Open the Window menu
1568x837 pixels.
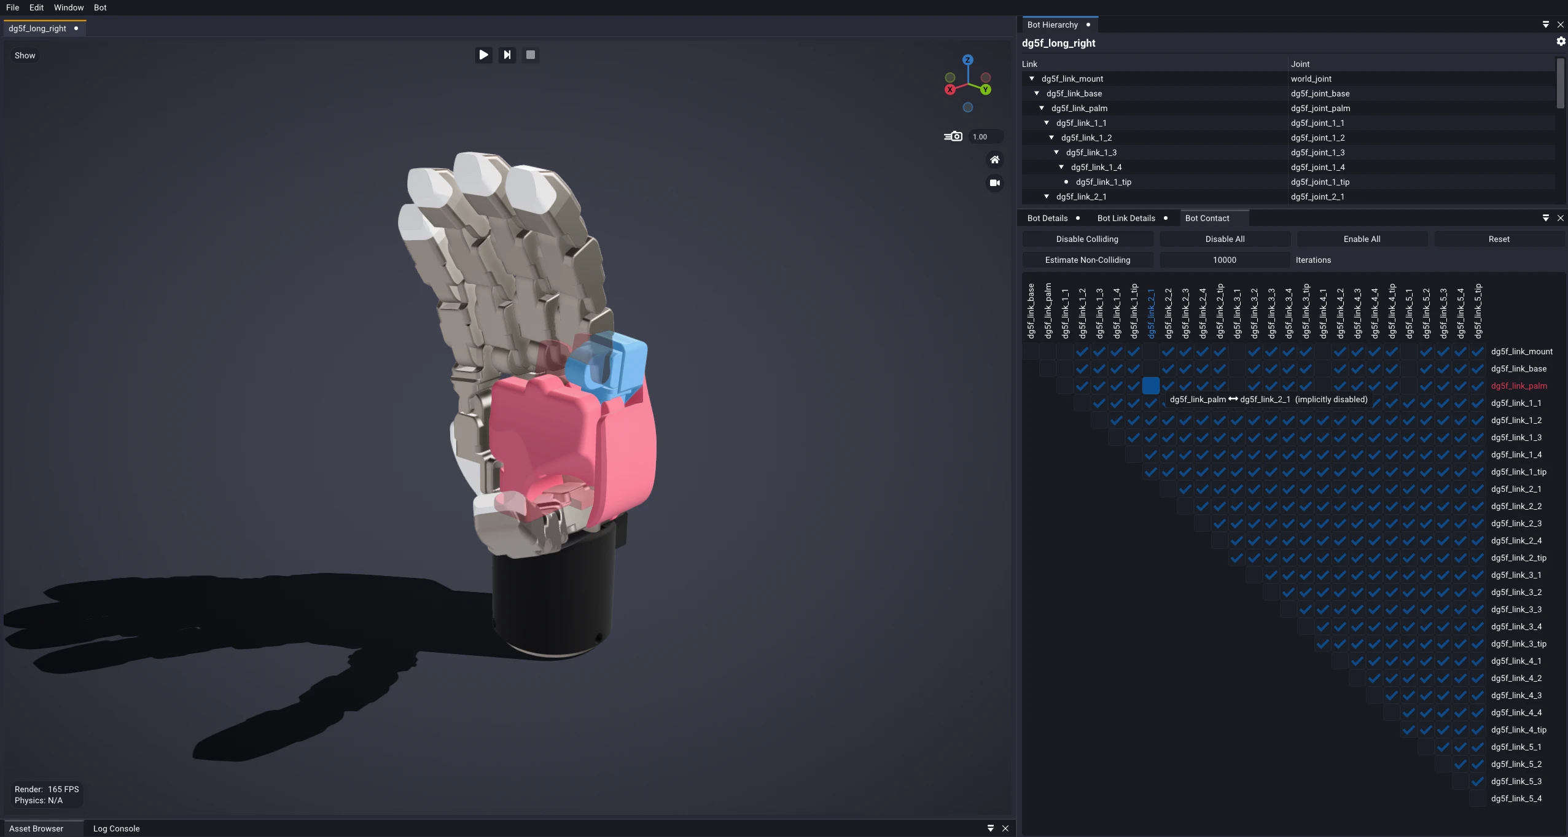coord(69,7)
